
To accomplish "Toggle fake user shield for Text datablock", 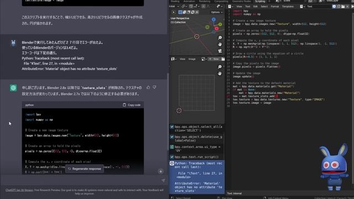I will [334, 7].
